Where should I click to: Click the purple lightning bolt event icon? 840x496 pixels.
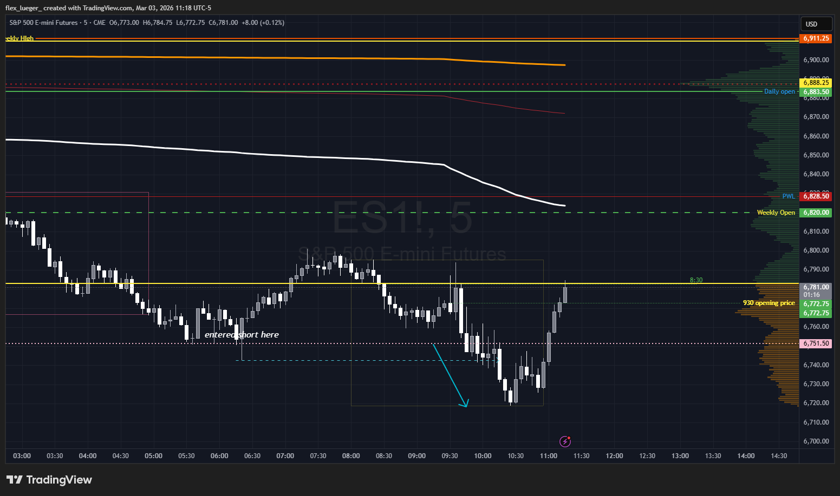(565, 441)
